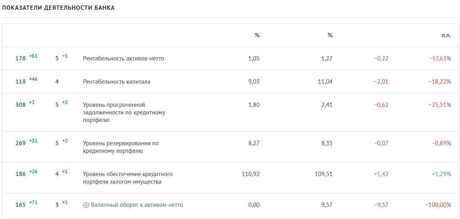460x219 pixels.
Task: Click Рентабельность капитала row label
Action: click(x=117, y=81)
